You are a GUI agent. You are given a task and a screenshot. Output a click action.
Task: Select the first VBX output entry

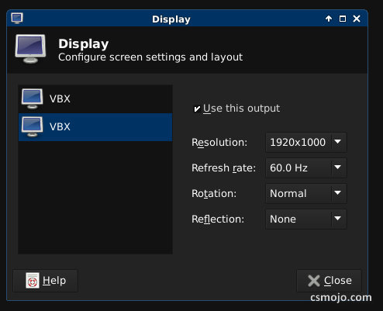[x=95, y=98]
